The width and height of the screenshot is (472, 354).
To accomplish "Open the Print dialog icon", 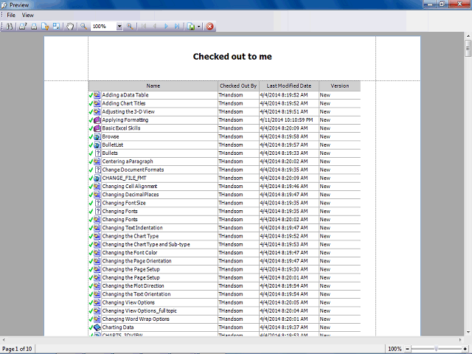I will 23,27.
